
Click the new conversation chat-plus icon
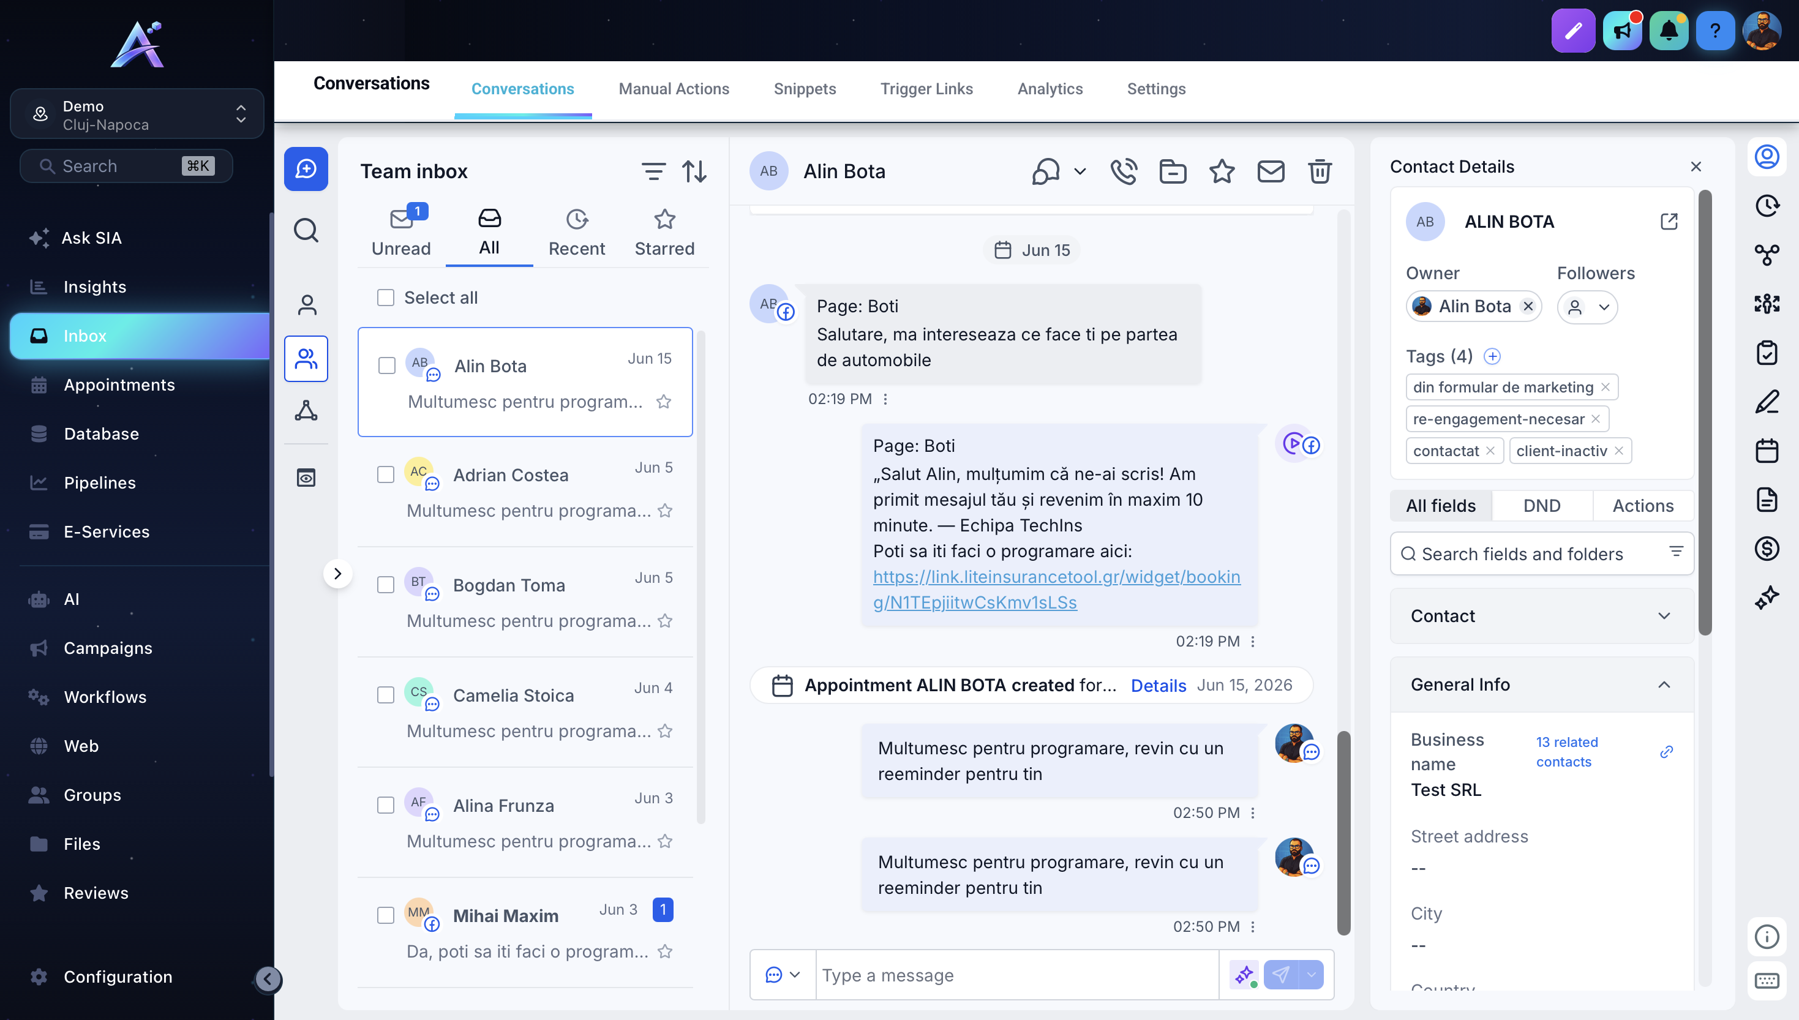tap(306, 168)
